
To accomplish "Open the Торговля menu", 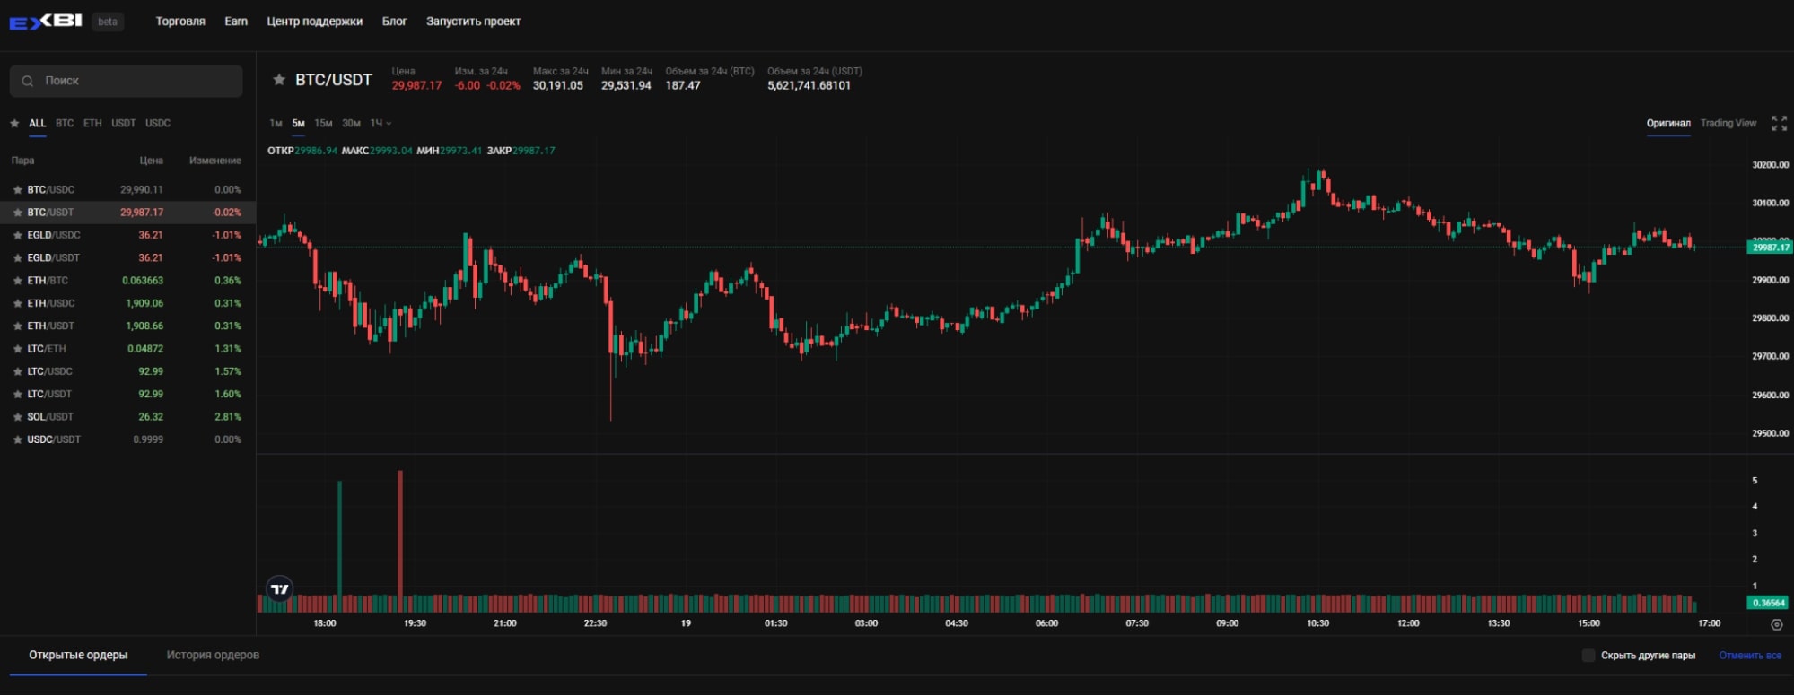I will [180, 22].
